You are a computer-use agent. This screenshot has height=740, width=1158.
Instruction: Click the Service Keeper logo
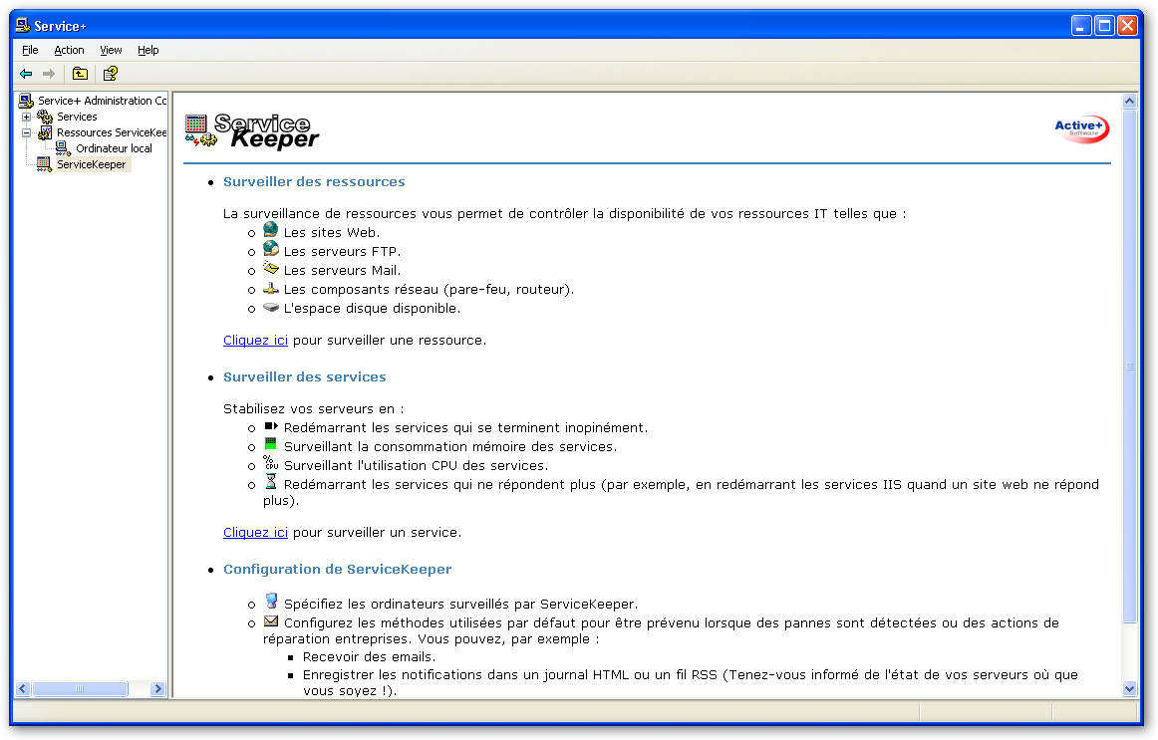click(x=252, y=131)
